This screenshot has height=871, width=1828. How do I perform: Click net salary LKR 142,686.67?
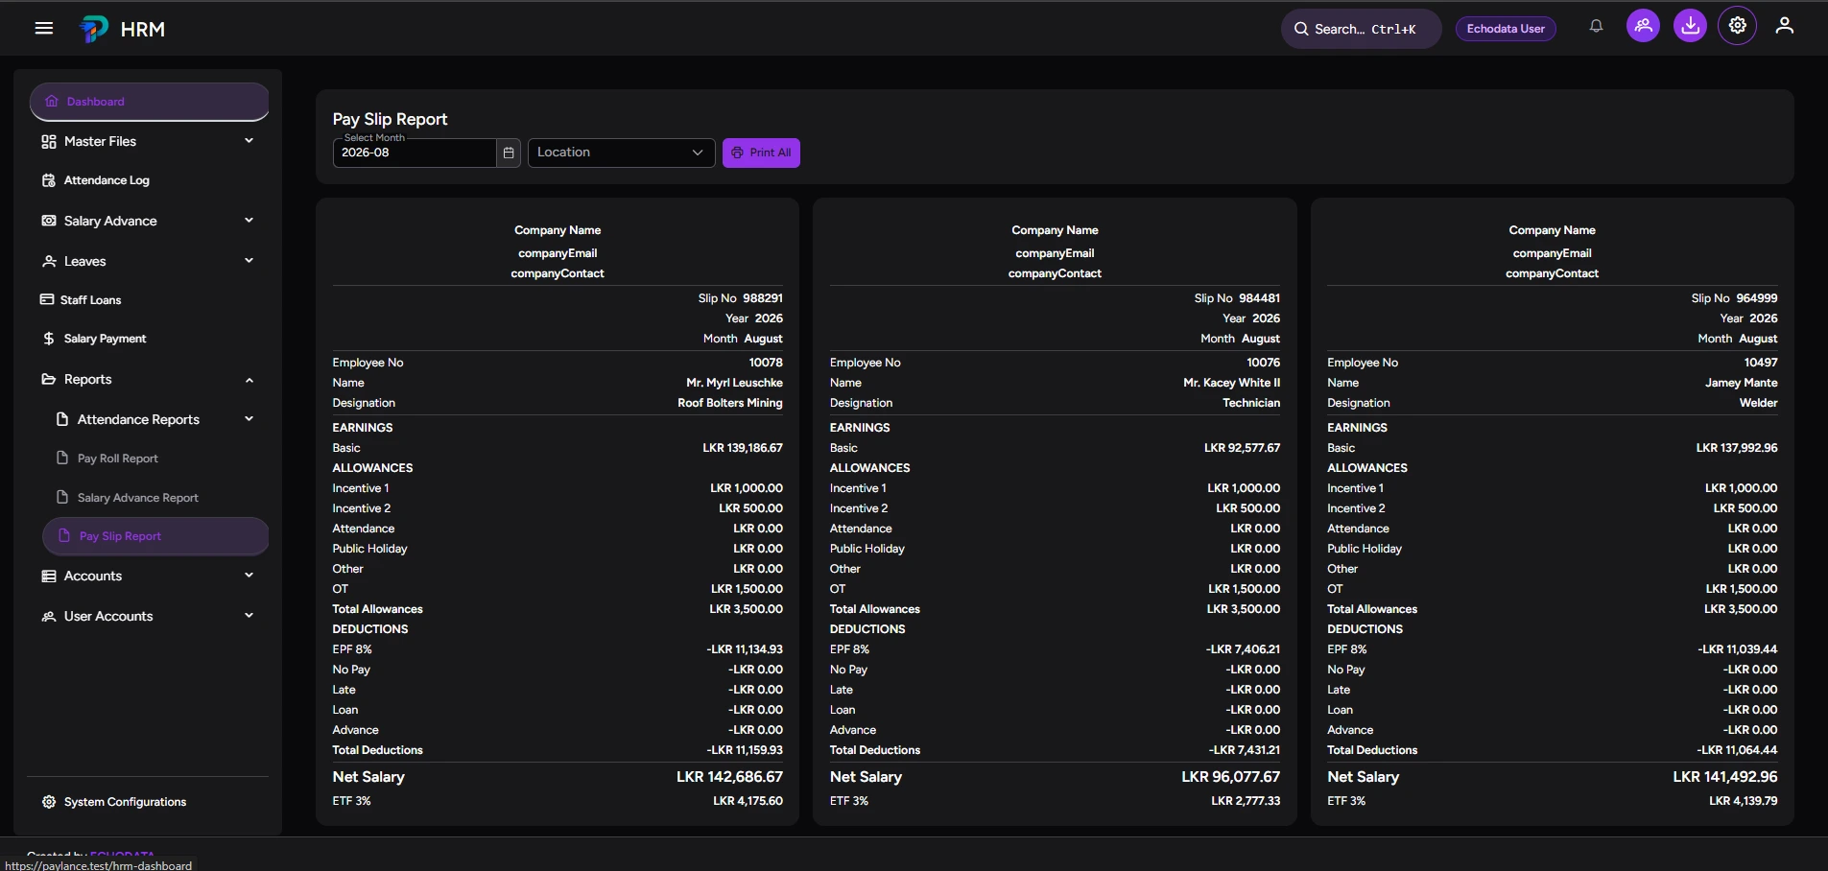tap(729, 777)
